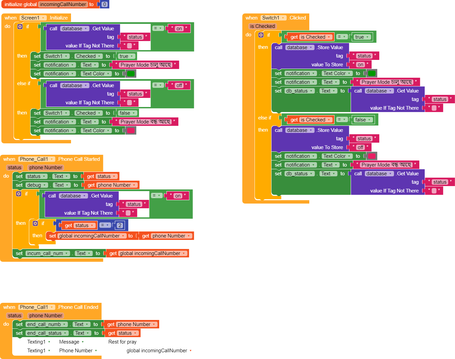Click the "Rest for pray" text
The width and height of the screenshot is (455, 359).
click(x=123, y=342)
